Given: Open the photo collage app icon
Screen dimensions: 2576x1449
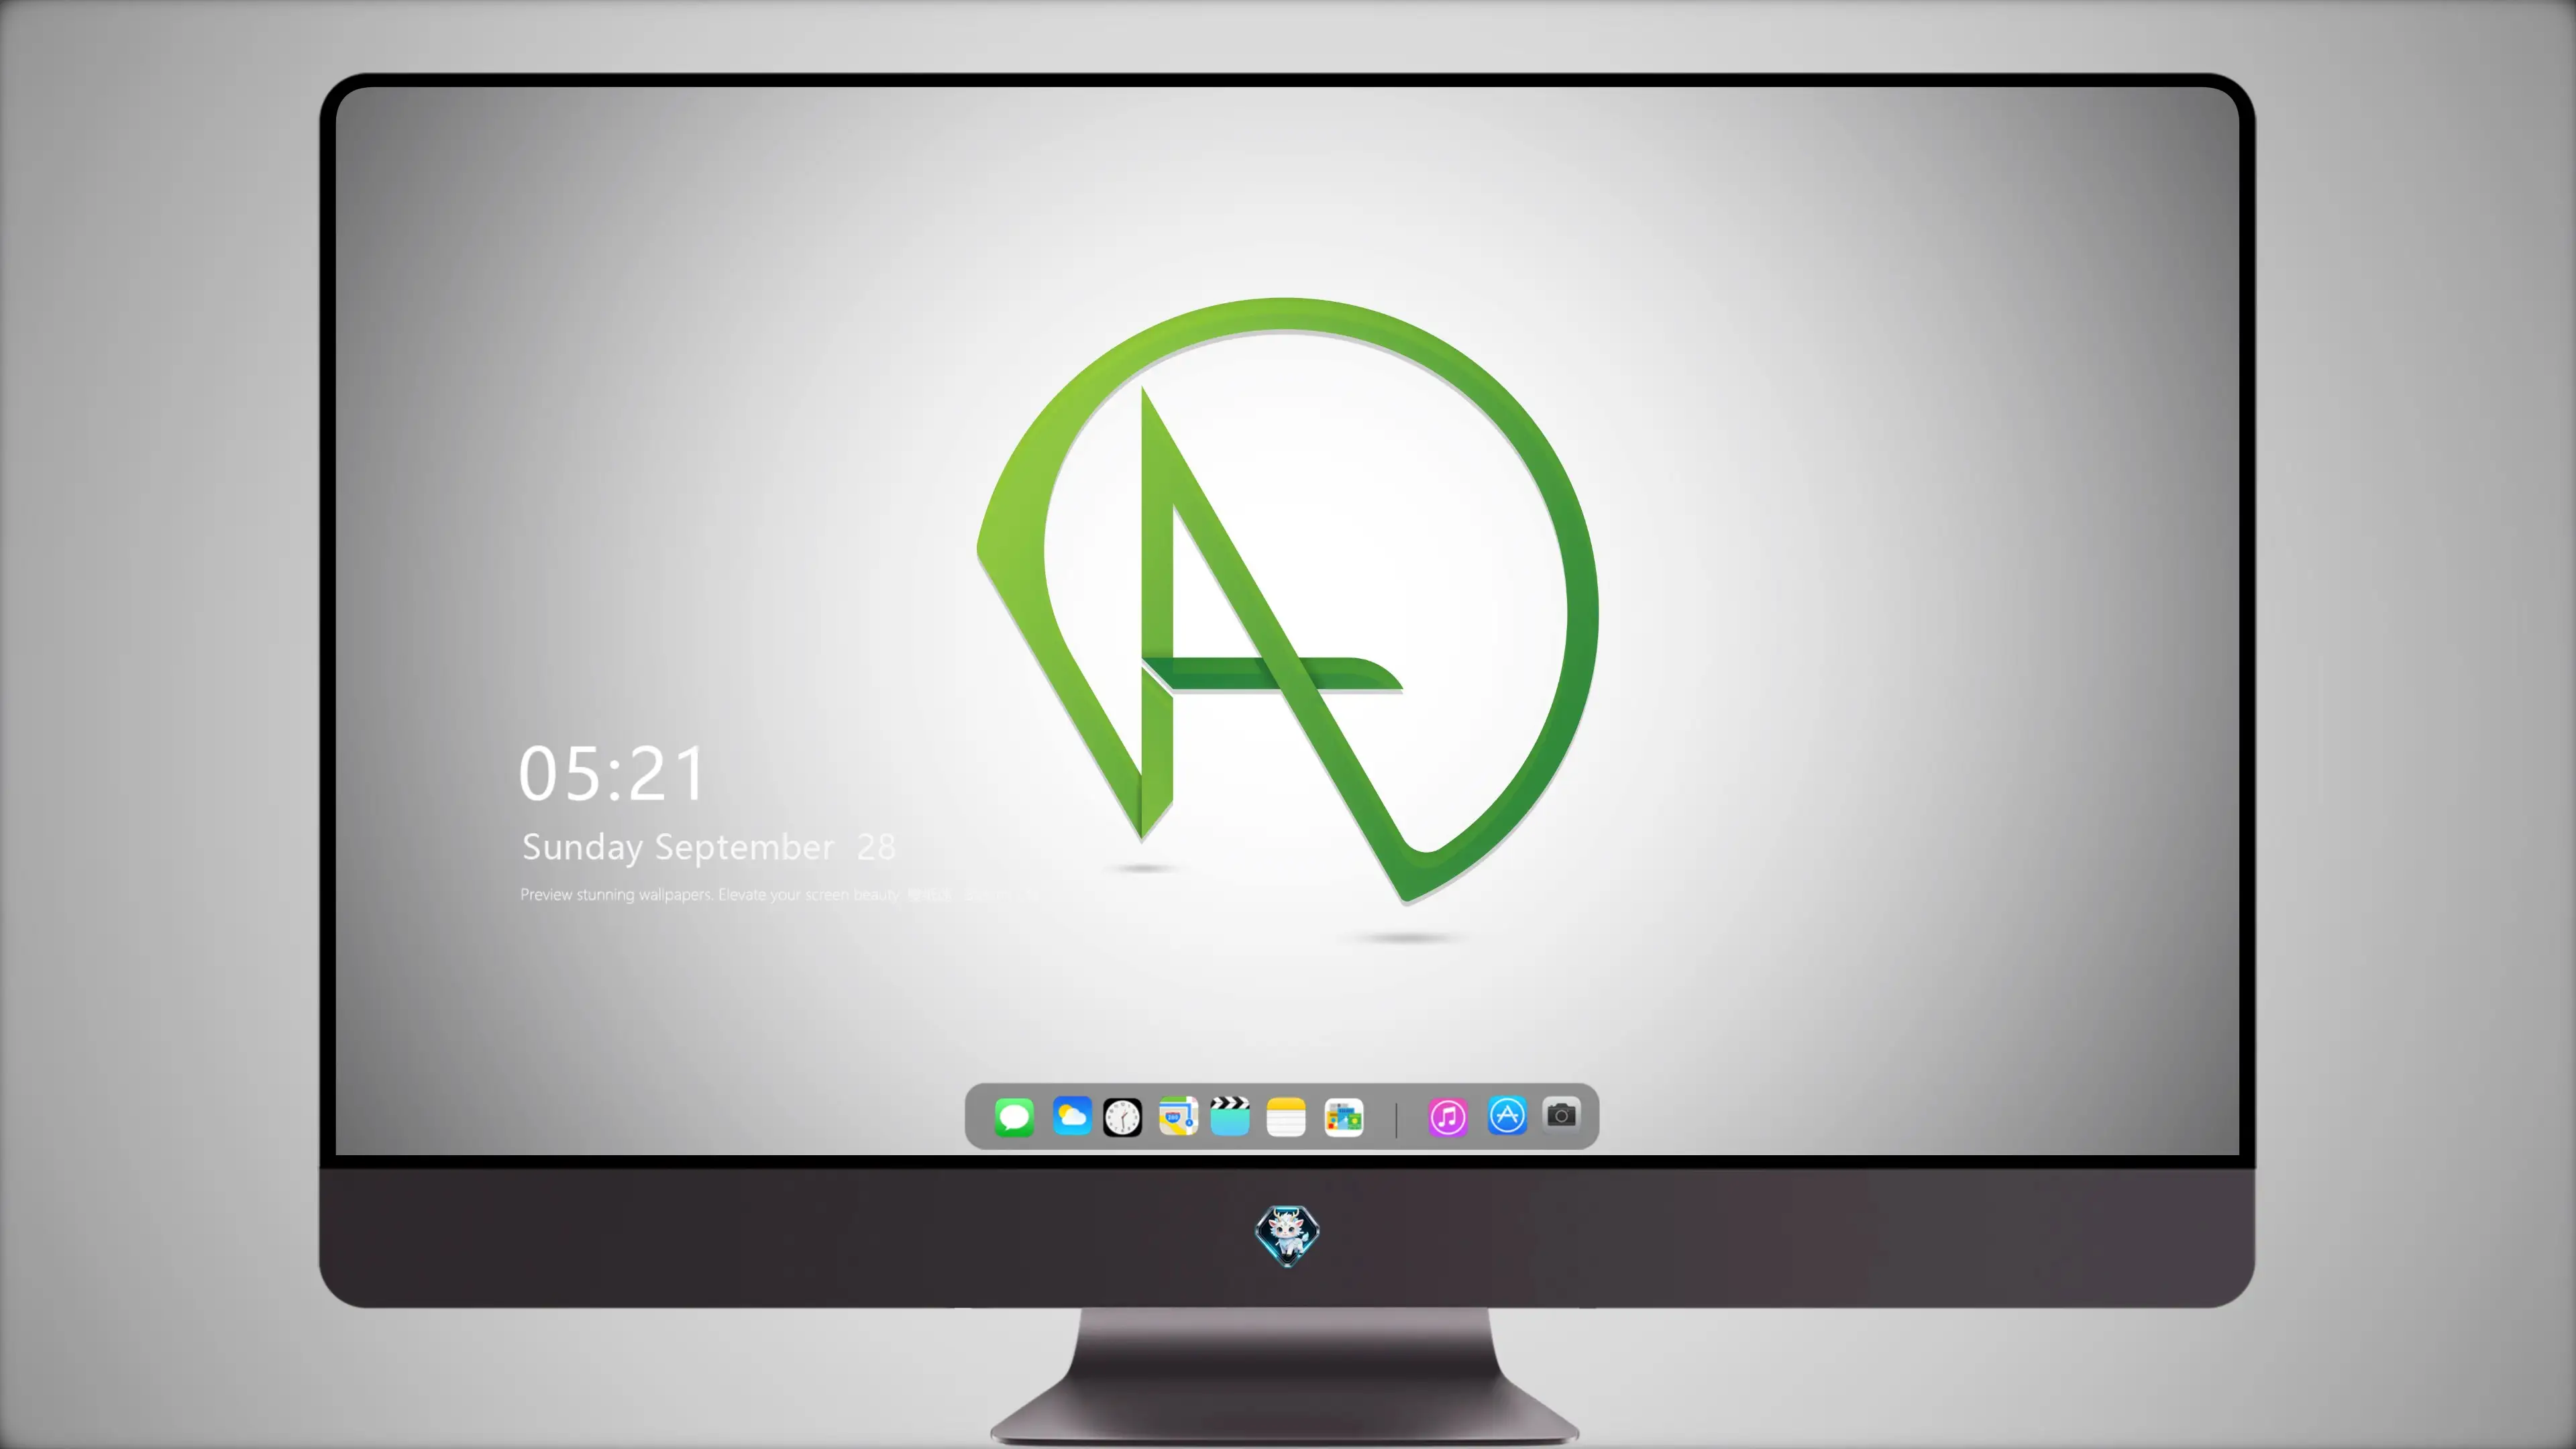Looking at the screenshot, I should (x=1344, y=1117).
